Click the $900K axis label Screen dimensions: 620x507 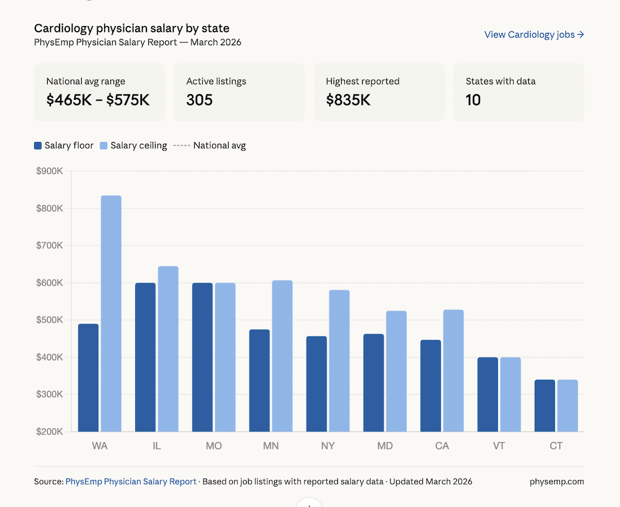pyautogui.click(x=50, y=170)
